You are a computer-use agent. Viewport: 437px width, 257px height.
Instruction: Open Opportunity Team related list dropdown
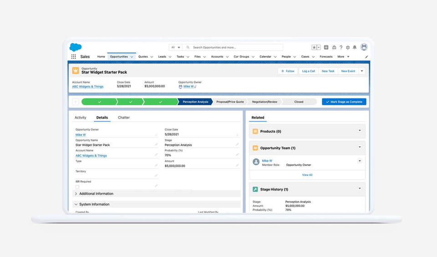click(360, 147)
